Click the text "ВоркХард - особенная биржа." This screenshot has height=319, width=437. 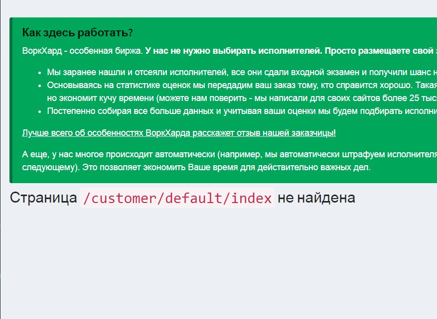click(x=83, y=51)
